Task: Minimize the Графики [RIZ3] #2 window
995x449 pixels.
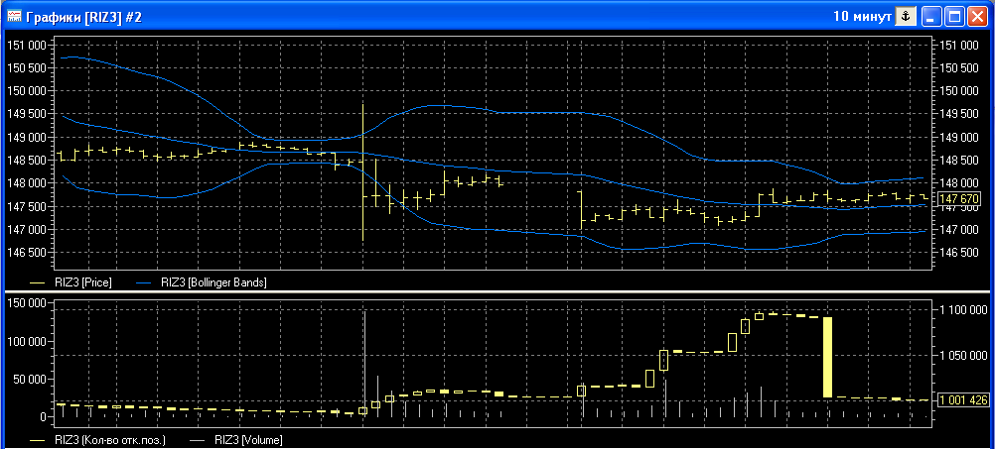Action: pyautogui.click(x=931, y=16)
